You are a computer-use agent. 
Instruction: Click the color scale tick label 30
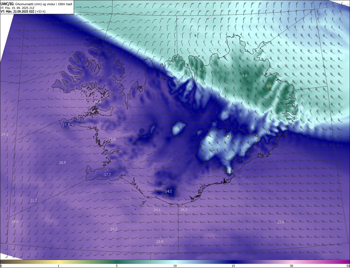point(291,266)
